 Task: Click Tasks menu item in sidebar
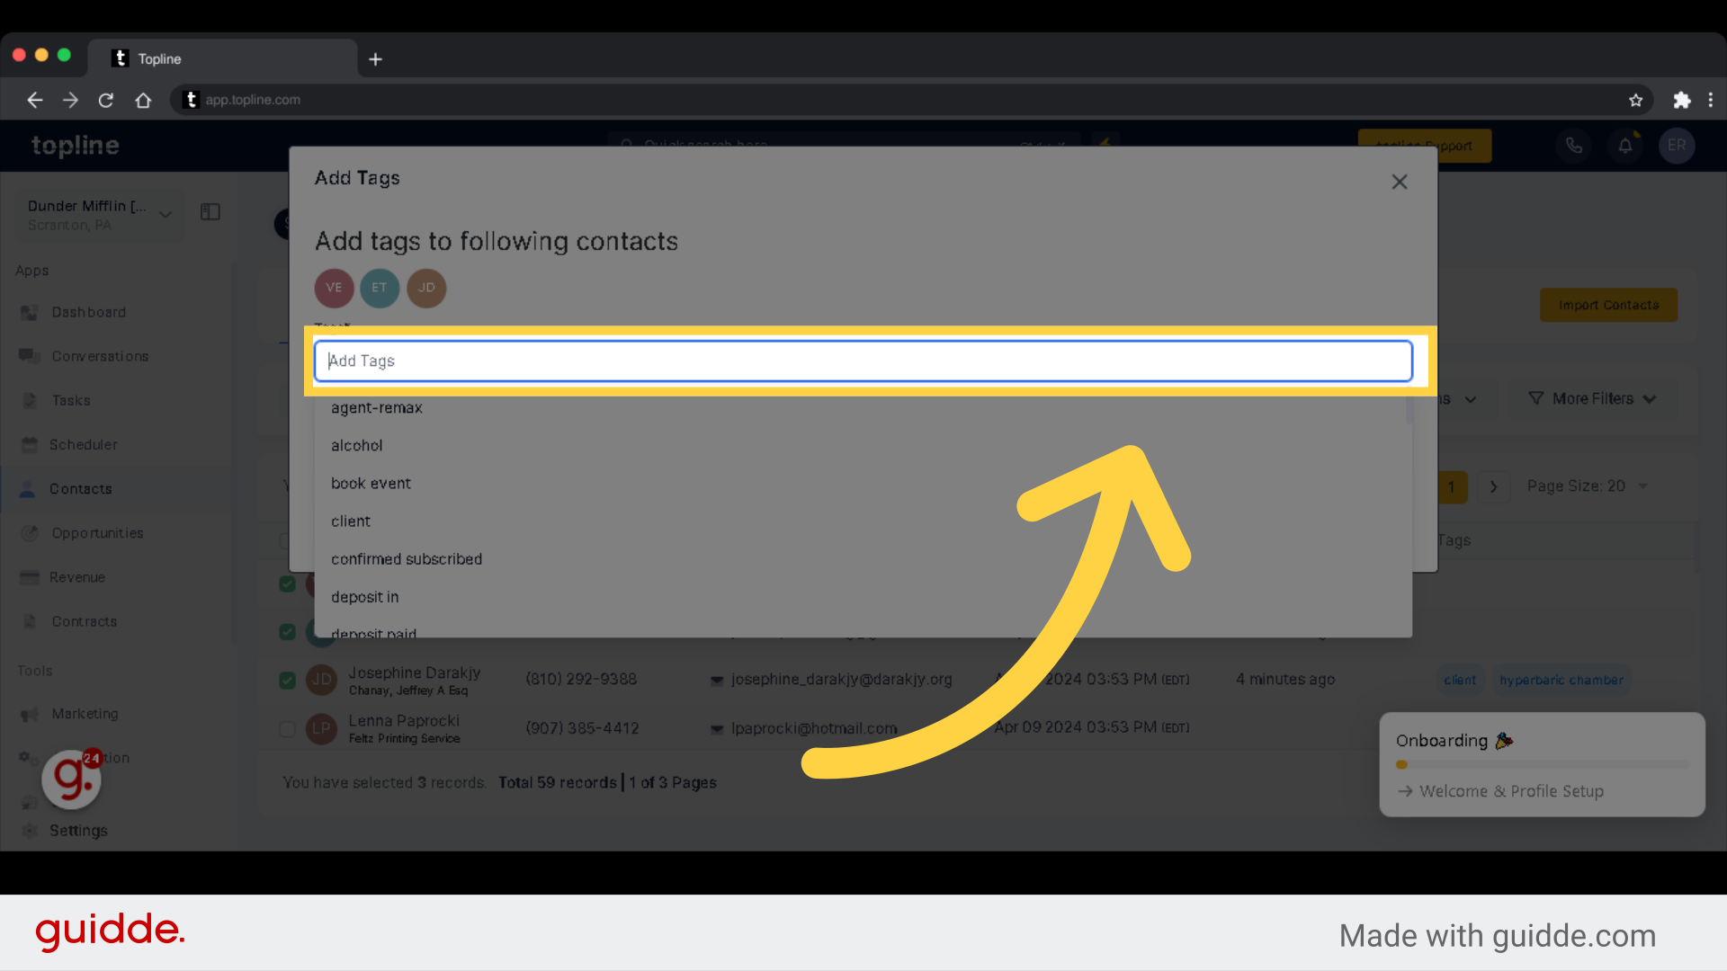coord(68,399)
